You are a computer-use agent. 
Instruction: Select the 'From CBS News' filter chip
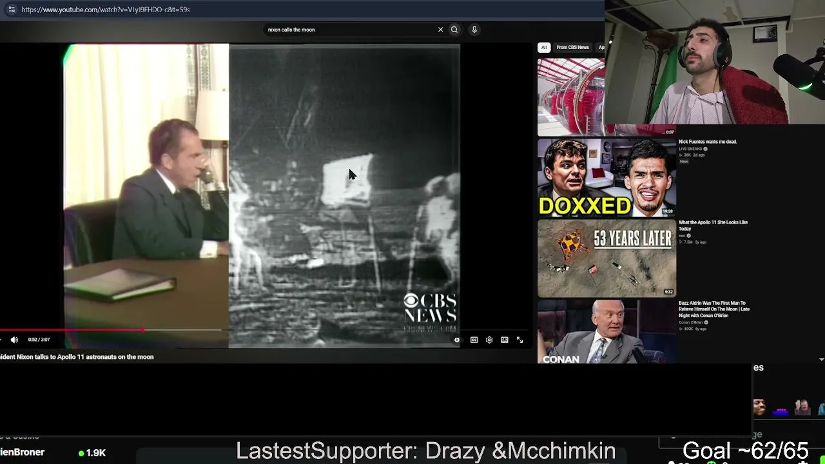[573, 47]
